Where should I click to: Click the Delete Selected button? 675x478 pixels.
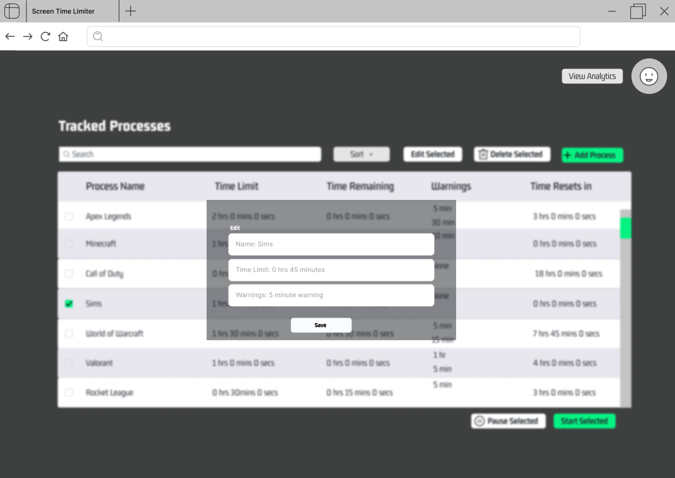pos(512,154)
